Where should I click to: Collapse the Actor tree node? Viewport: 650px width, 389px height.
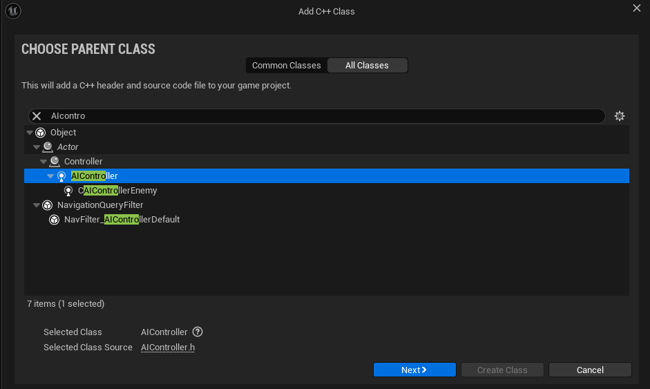pos(37,147)
